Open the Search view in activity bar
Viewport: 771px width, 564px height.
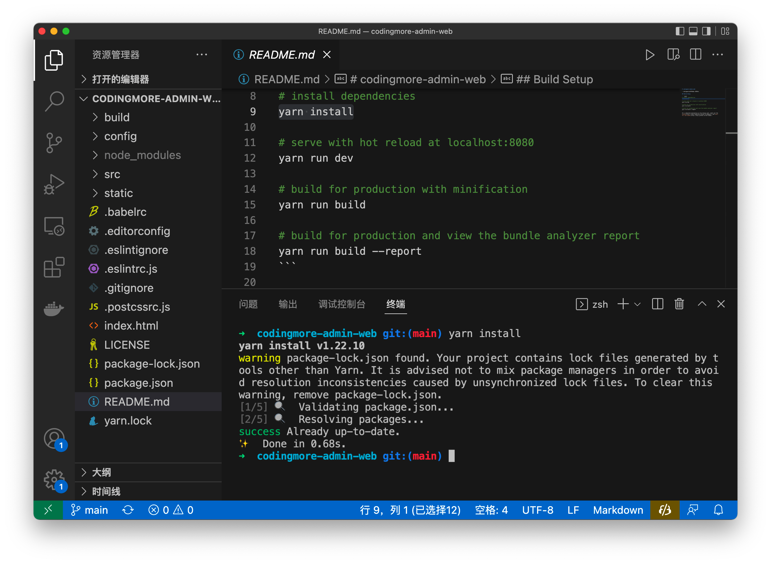pyautogui.click(x=54, y=101)
